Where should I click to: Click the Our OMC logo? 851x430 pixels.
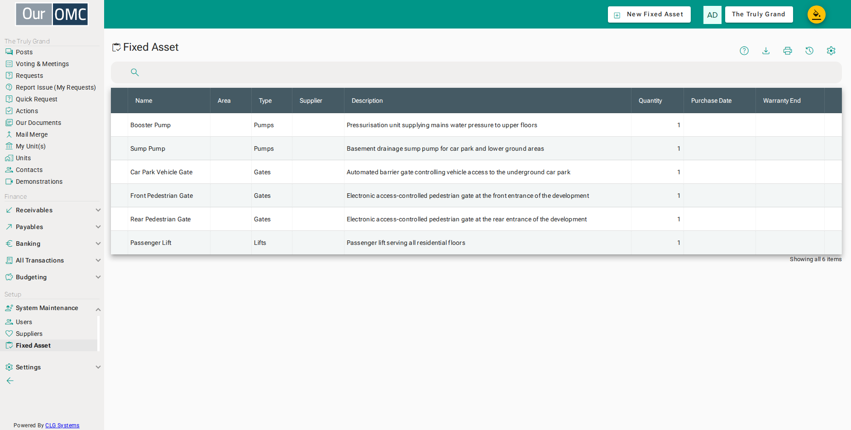pyautogui.click(x=52, y=14)
